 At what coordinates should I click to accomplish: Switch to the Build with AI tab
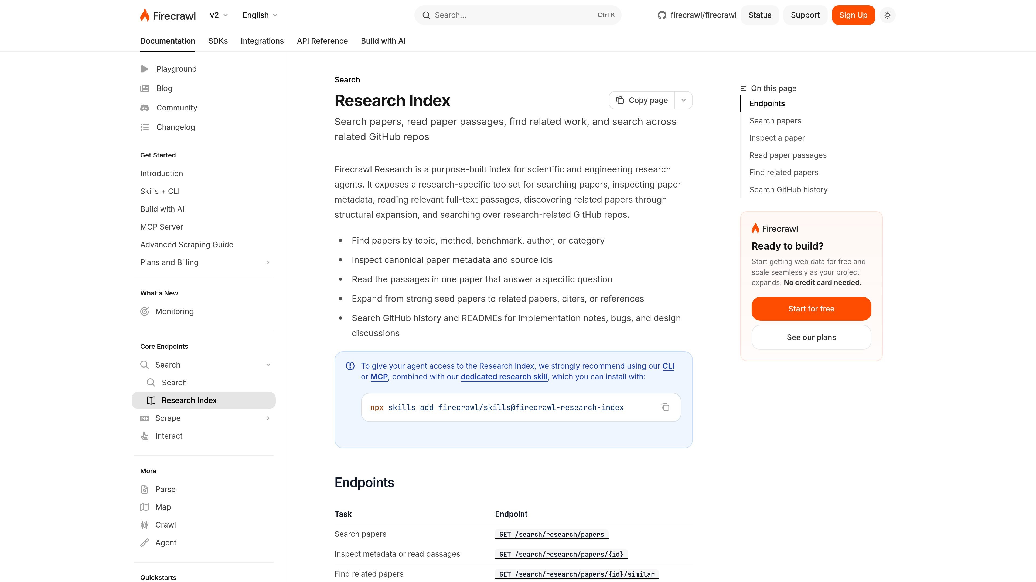click(383, 41)
